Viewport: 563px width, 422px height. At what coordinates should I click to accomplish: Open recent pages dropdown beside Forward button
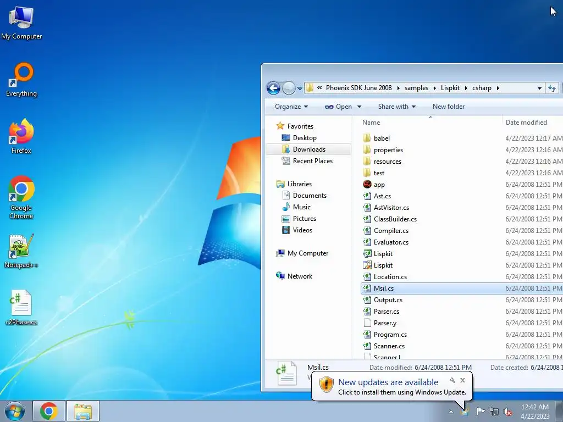[x=300, y=88]
